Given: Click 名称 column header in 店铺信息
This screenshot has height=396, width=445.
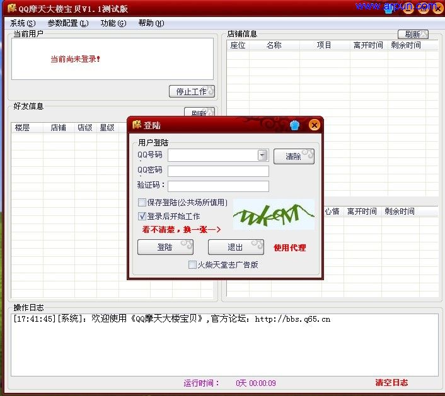Looking at the screenshot, I should pyautogui.click(x=274, y=45).
